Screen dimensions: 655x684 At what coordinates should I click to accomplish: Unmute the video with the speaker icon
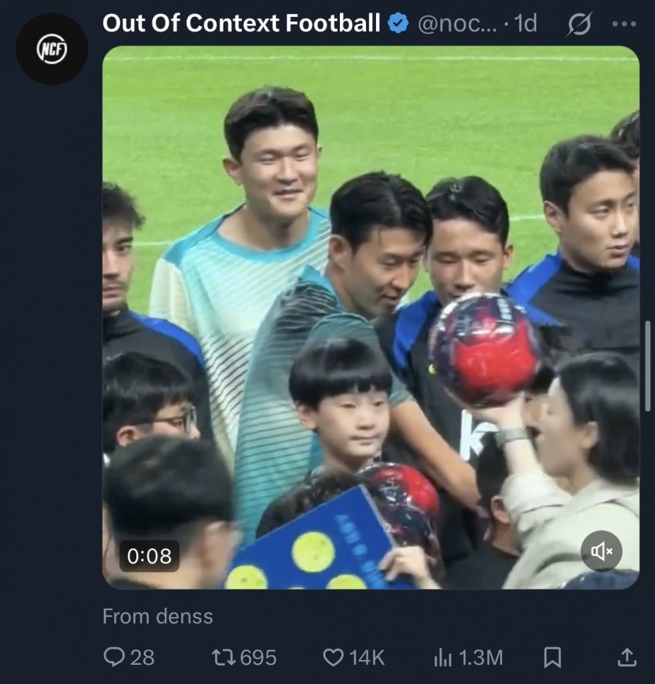pyautogui.click(x=601, y=551)
